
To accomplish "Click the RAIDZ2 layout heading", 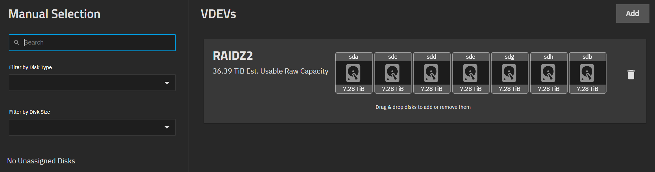I will [x=233, y=56].
